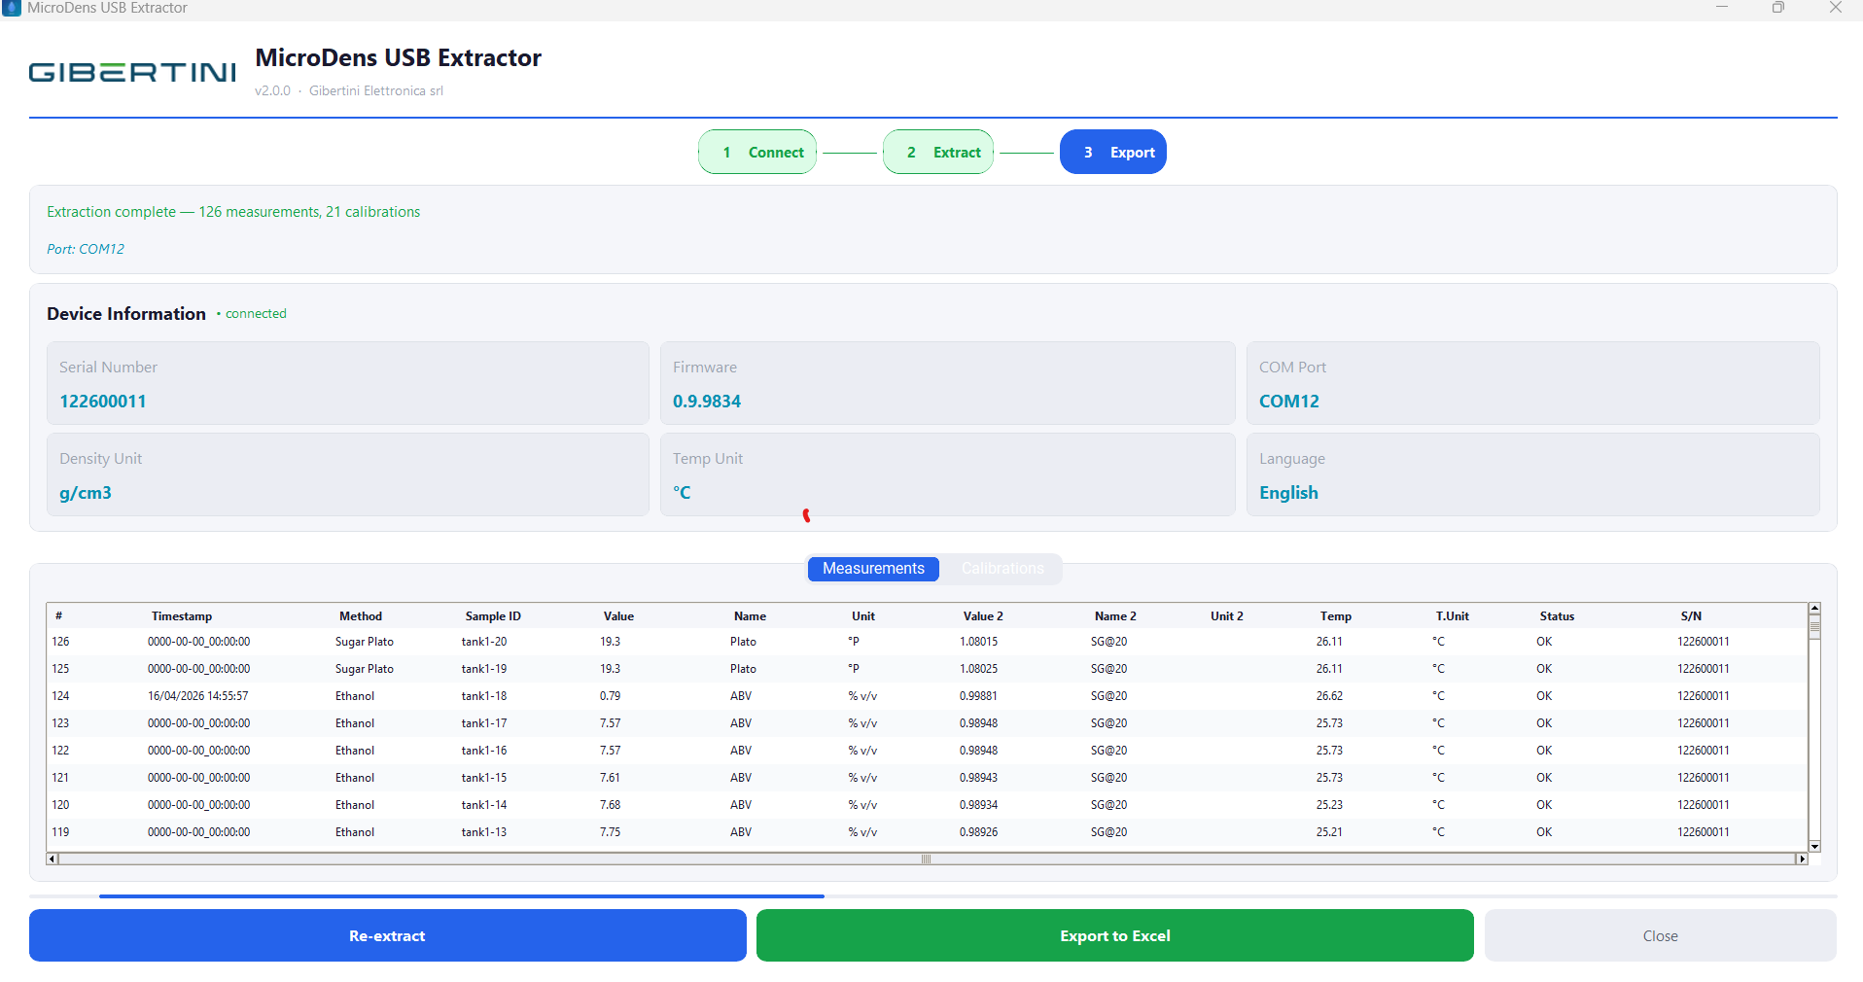
Task: Click the vertical scrollbar thumb of table
Action: pyautogui.click(x=1814, y=627)
